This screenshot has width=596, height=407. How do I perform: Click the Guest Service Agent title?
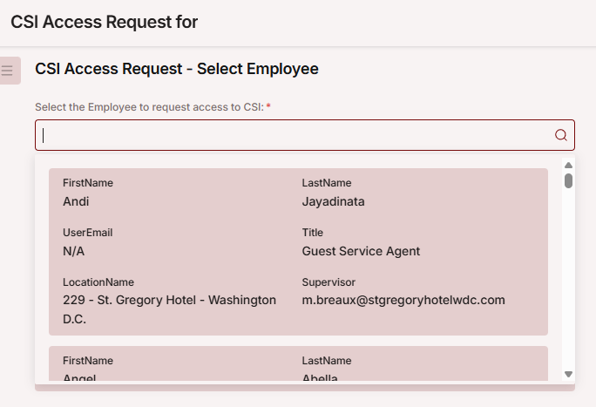pyautogui.click(x=361, y=251)
